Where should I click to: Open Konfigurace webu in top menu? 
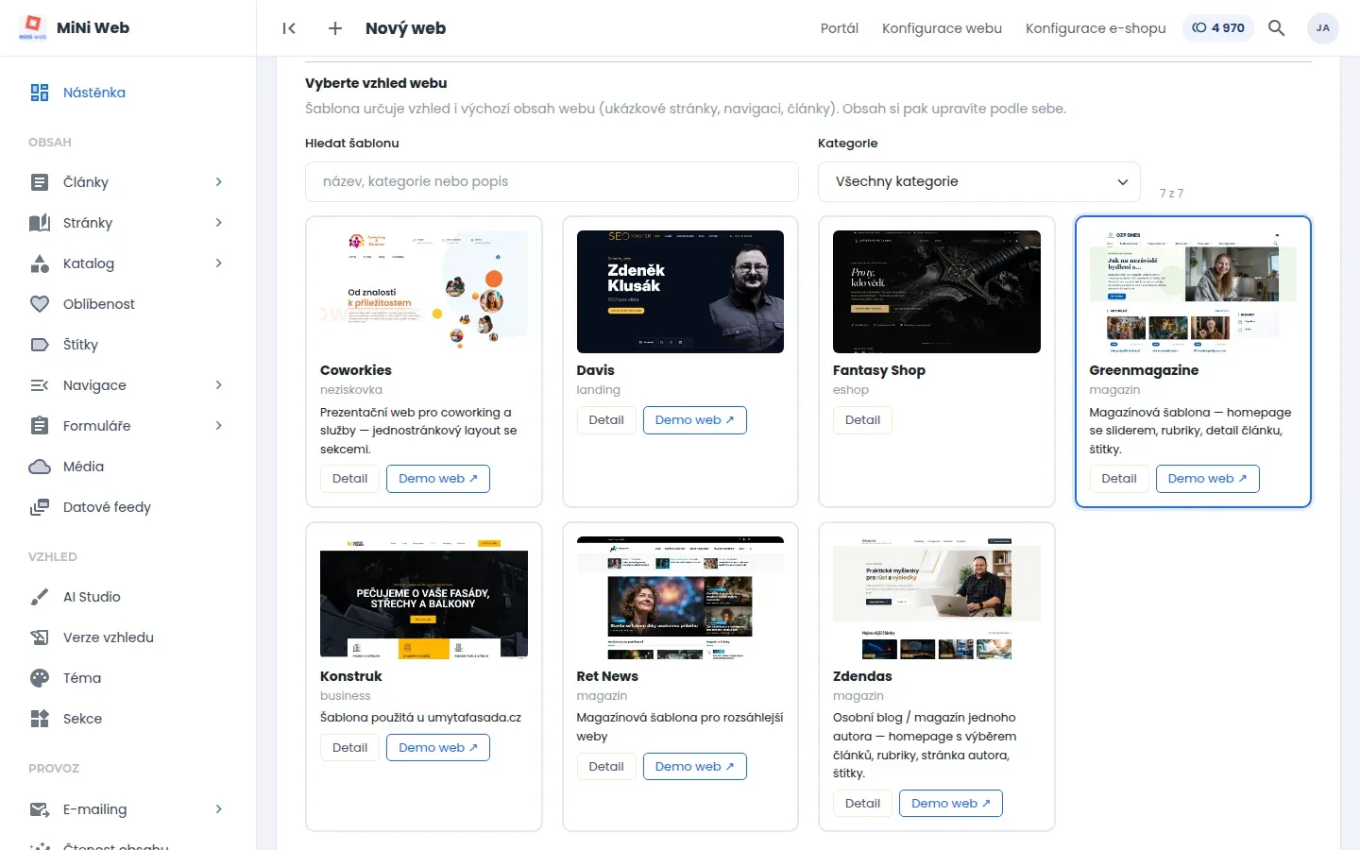[942, 28]
